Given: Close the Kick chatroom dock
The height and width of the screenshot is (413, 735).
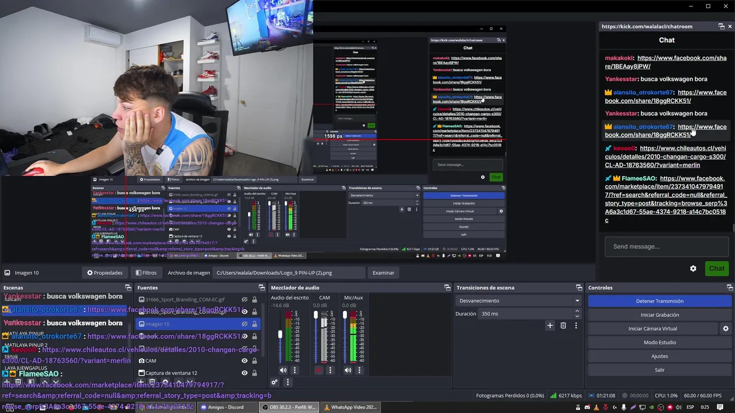Looking at the screenshot, I should coord(730,26).
